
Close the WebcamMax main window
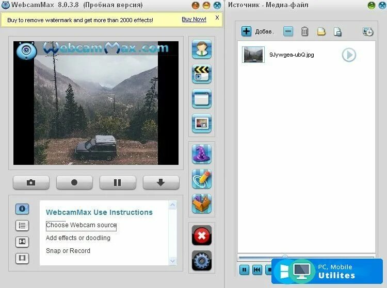217,5
